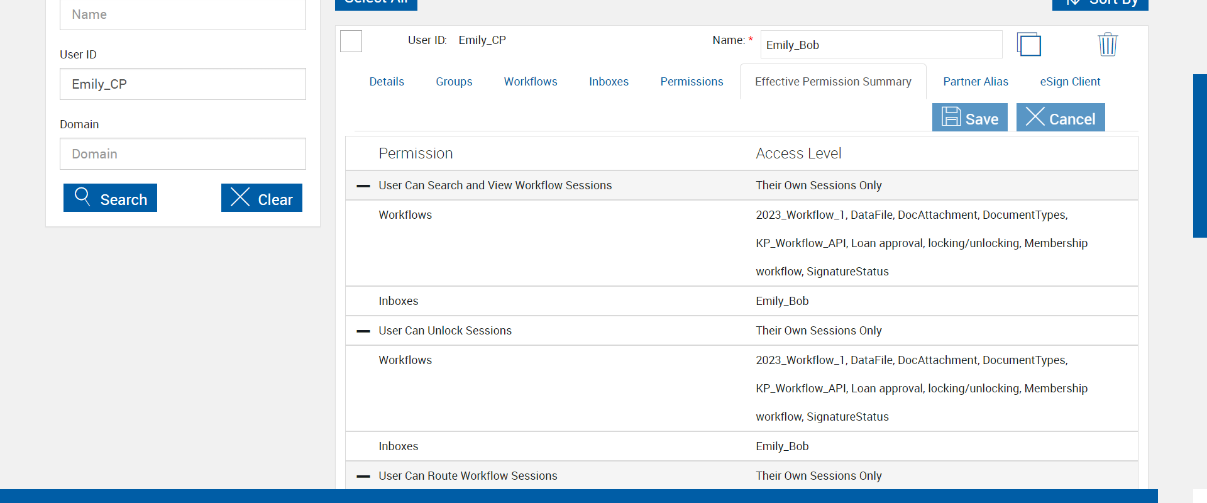Click the Name field containing Emily_Bob
This screenshot has height=503, width=1207.
click(x=881, y=45)
